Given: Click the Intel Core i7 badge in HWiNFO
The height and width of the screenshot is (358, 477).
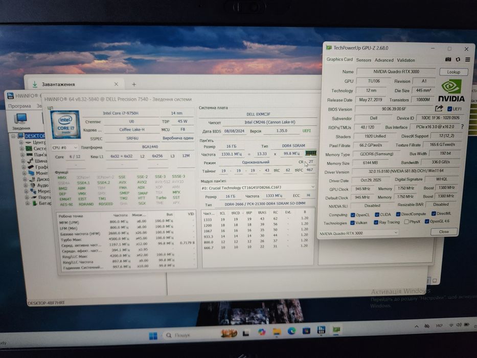Looking at the screenshot, I should tap(65, 125).
